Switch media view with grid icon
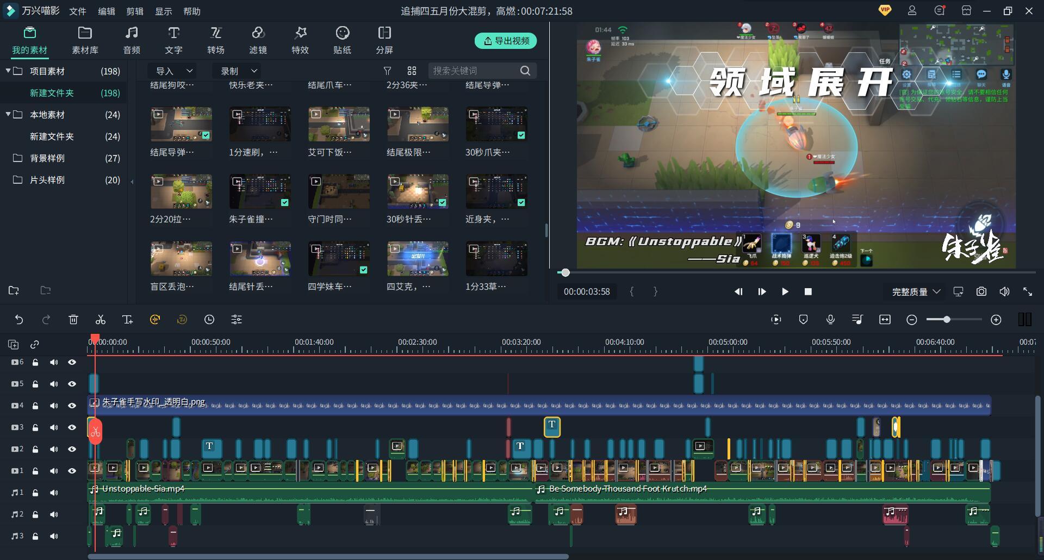The image size is (1044, 560). tap(412, 71)
